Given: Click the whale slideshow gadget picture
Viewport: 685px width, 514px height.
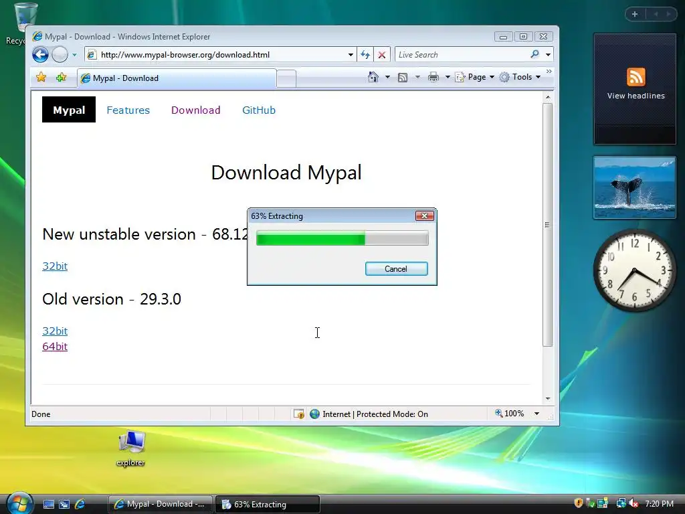Looking at the screenshot, I should 635,187.
